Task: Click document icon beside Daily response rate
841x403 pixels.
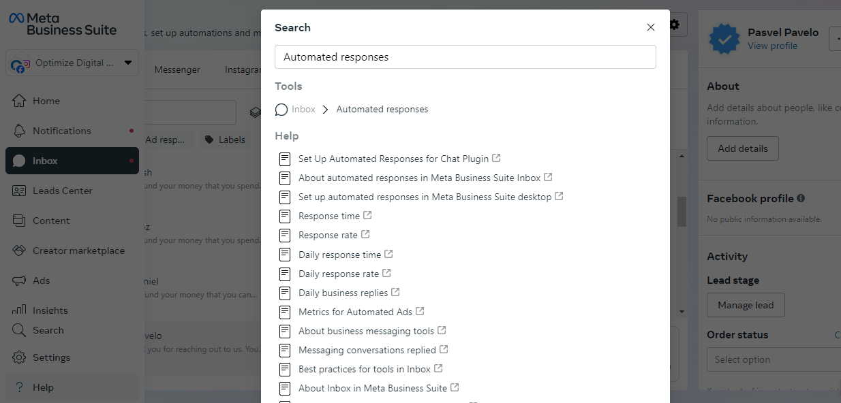Action: (x=285, y=274)
